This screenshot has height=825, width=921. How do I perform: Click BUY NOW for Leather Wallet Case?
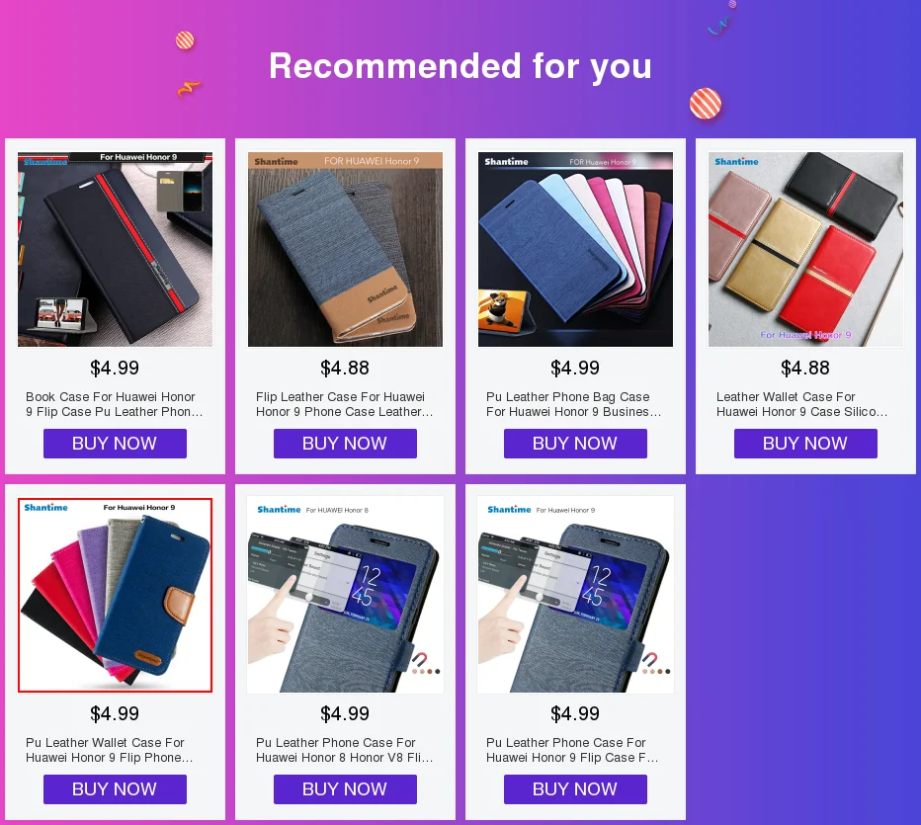coord(805,444)
